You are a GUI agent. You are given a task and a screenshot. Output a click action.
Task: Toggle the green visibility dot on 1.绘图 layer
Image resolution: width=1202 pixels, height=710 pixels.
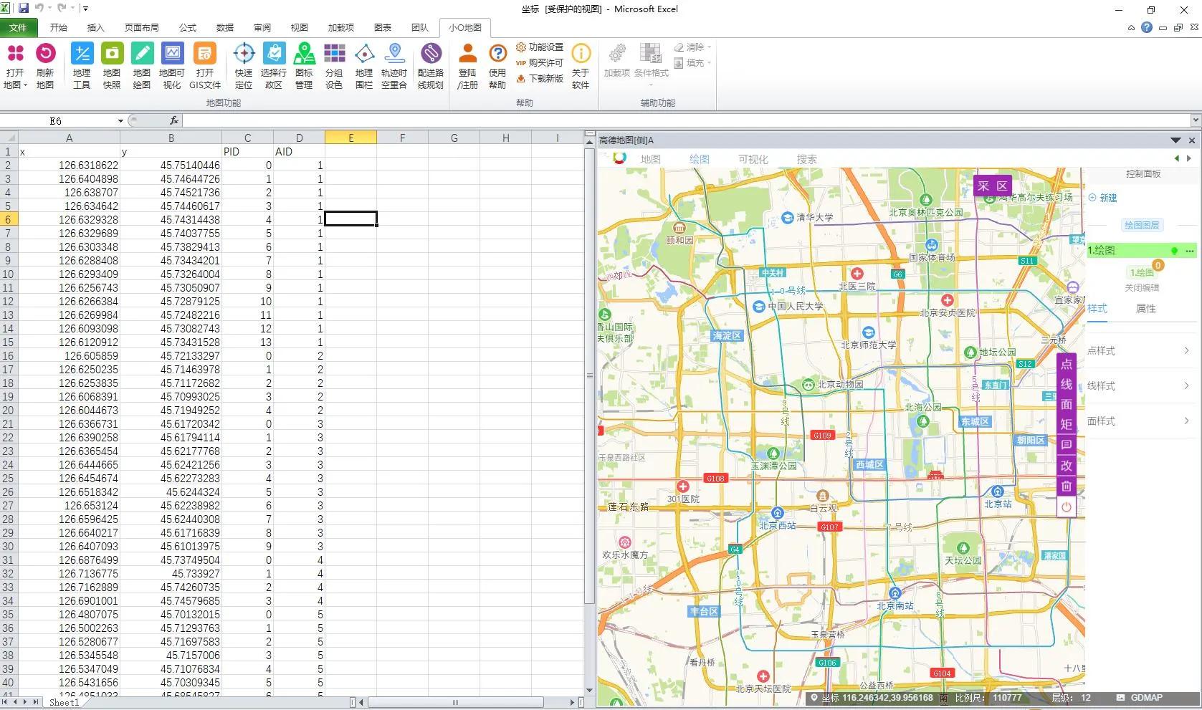click(1174, 251)
